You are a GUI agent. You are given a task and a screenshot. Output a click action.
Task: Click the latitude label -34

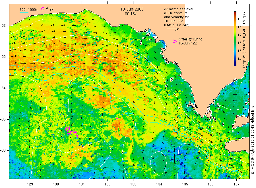coord(3,88)
